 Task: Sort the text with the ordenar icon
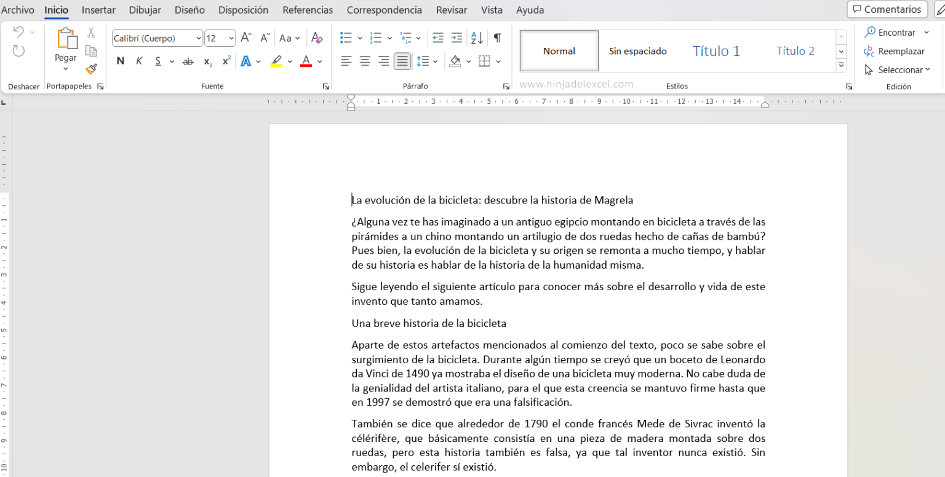click(476, 37)
